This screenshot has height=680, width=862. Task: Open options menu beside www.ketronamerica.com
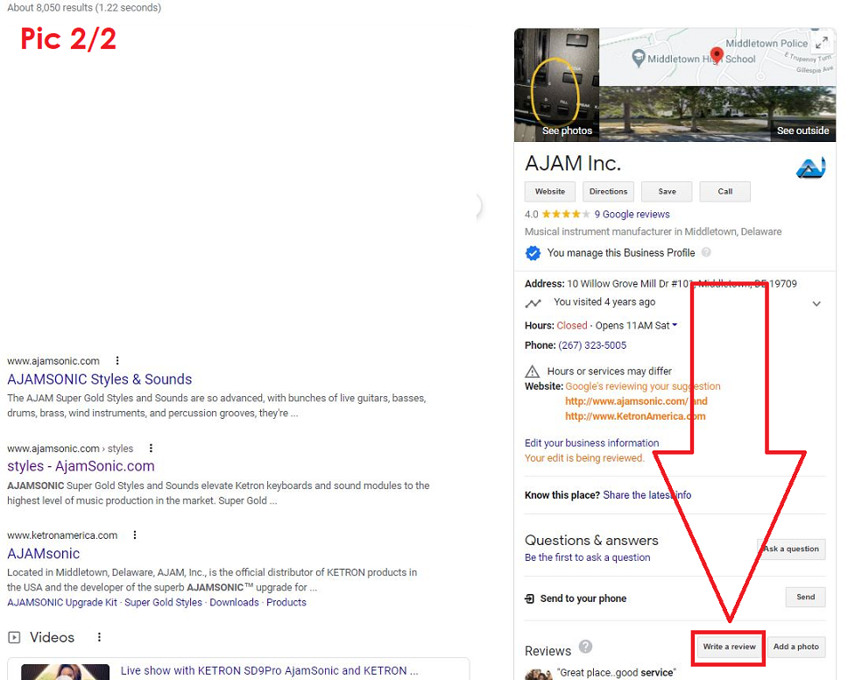pos(135,535)
